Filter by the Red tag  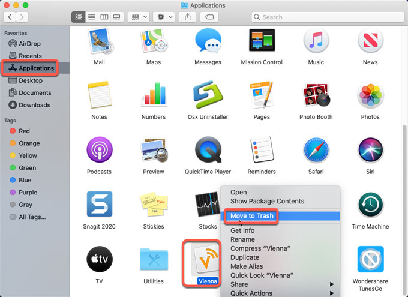(24, 131)
